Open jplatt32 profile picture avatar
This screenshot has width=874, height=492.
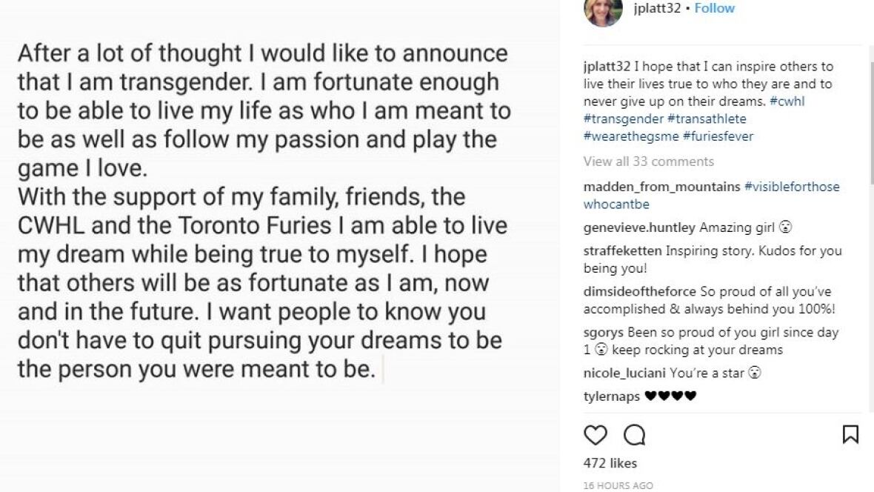(603, 10)
